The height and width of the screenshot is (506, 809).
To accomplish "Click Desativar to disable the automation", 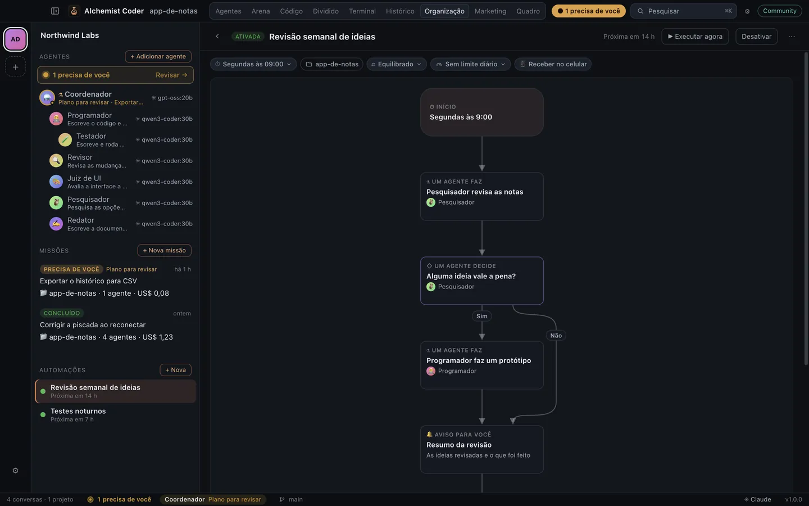I will 756,37.
